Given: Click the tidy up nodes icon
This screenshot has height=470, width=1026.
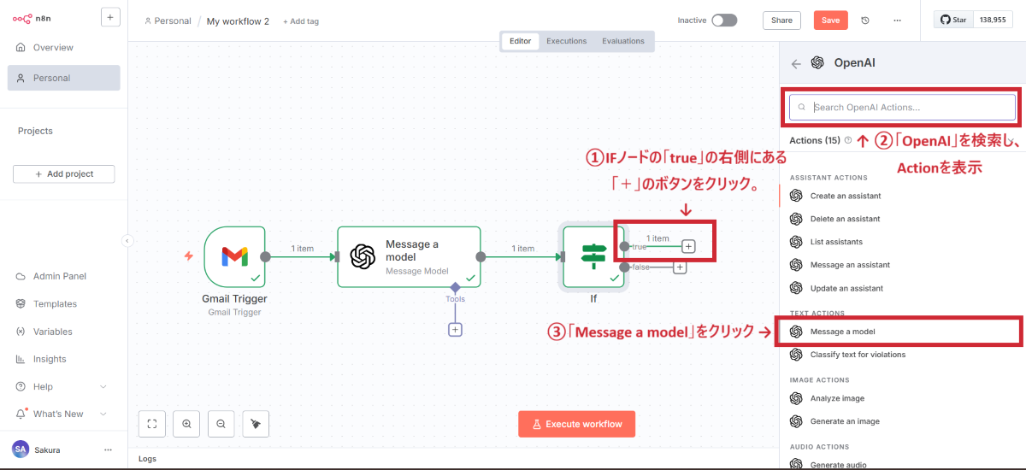Looking at the screenshot, I should (x=256, y=423).
